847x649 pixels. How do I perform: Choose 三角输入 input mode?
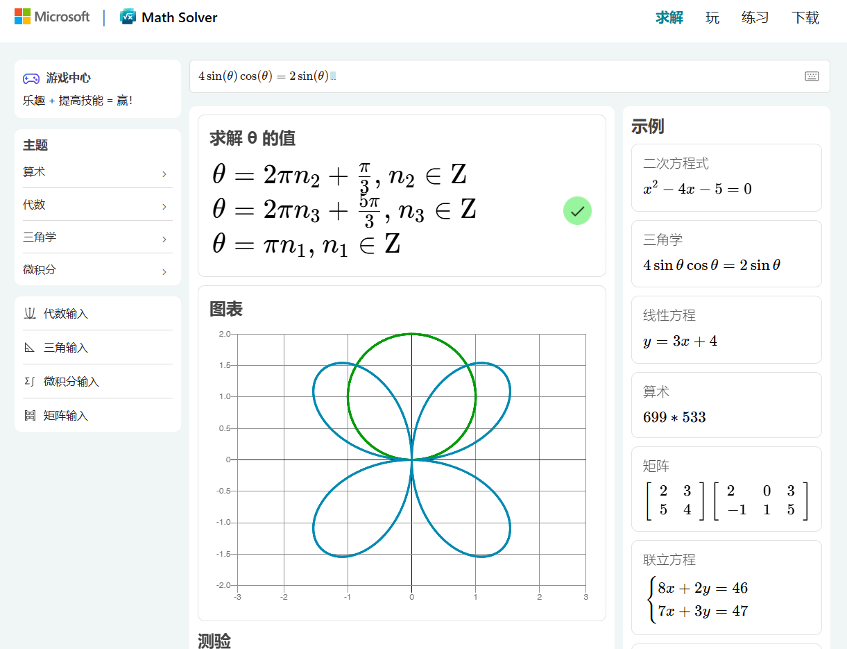click(98, 348)
